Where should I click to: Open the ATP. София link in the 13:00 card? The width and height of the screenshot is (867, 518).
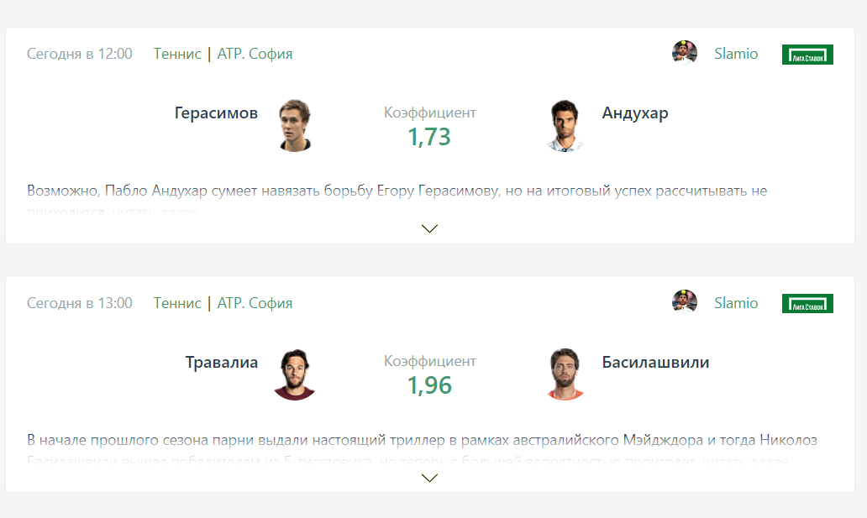pyautogui.click(x=255, y=303)
